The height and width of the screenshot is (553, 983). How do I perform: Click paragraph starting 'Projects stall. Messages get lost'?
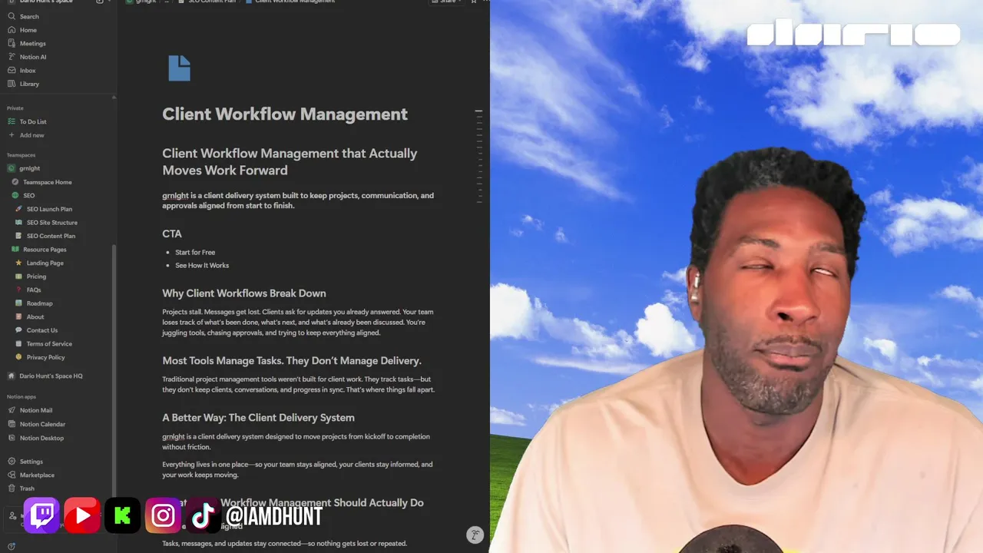298,323
